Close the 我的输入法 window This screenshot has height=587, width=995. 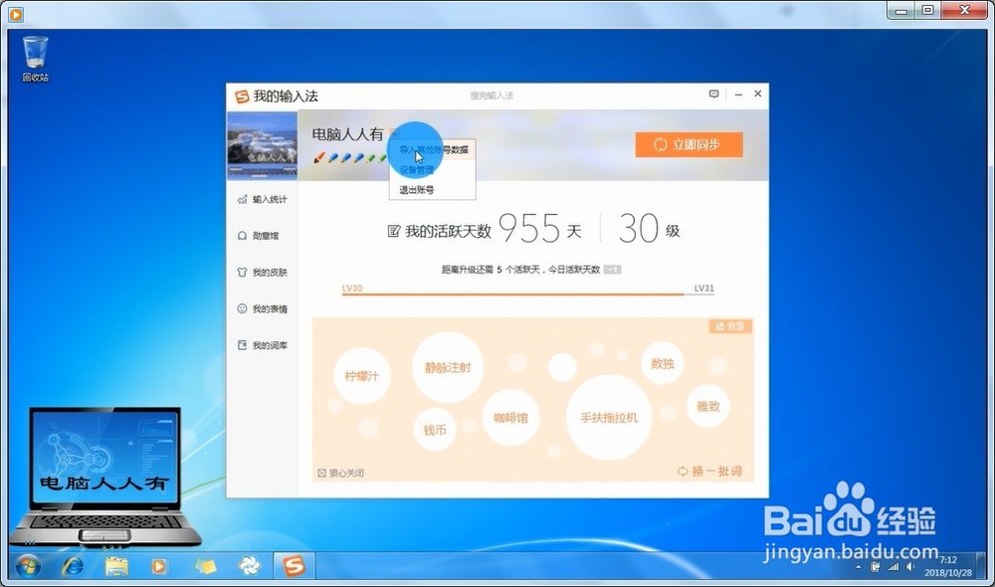pos(757,94)
